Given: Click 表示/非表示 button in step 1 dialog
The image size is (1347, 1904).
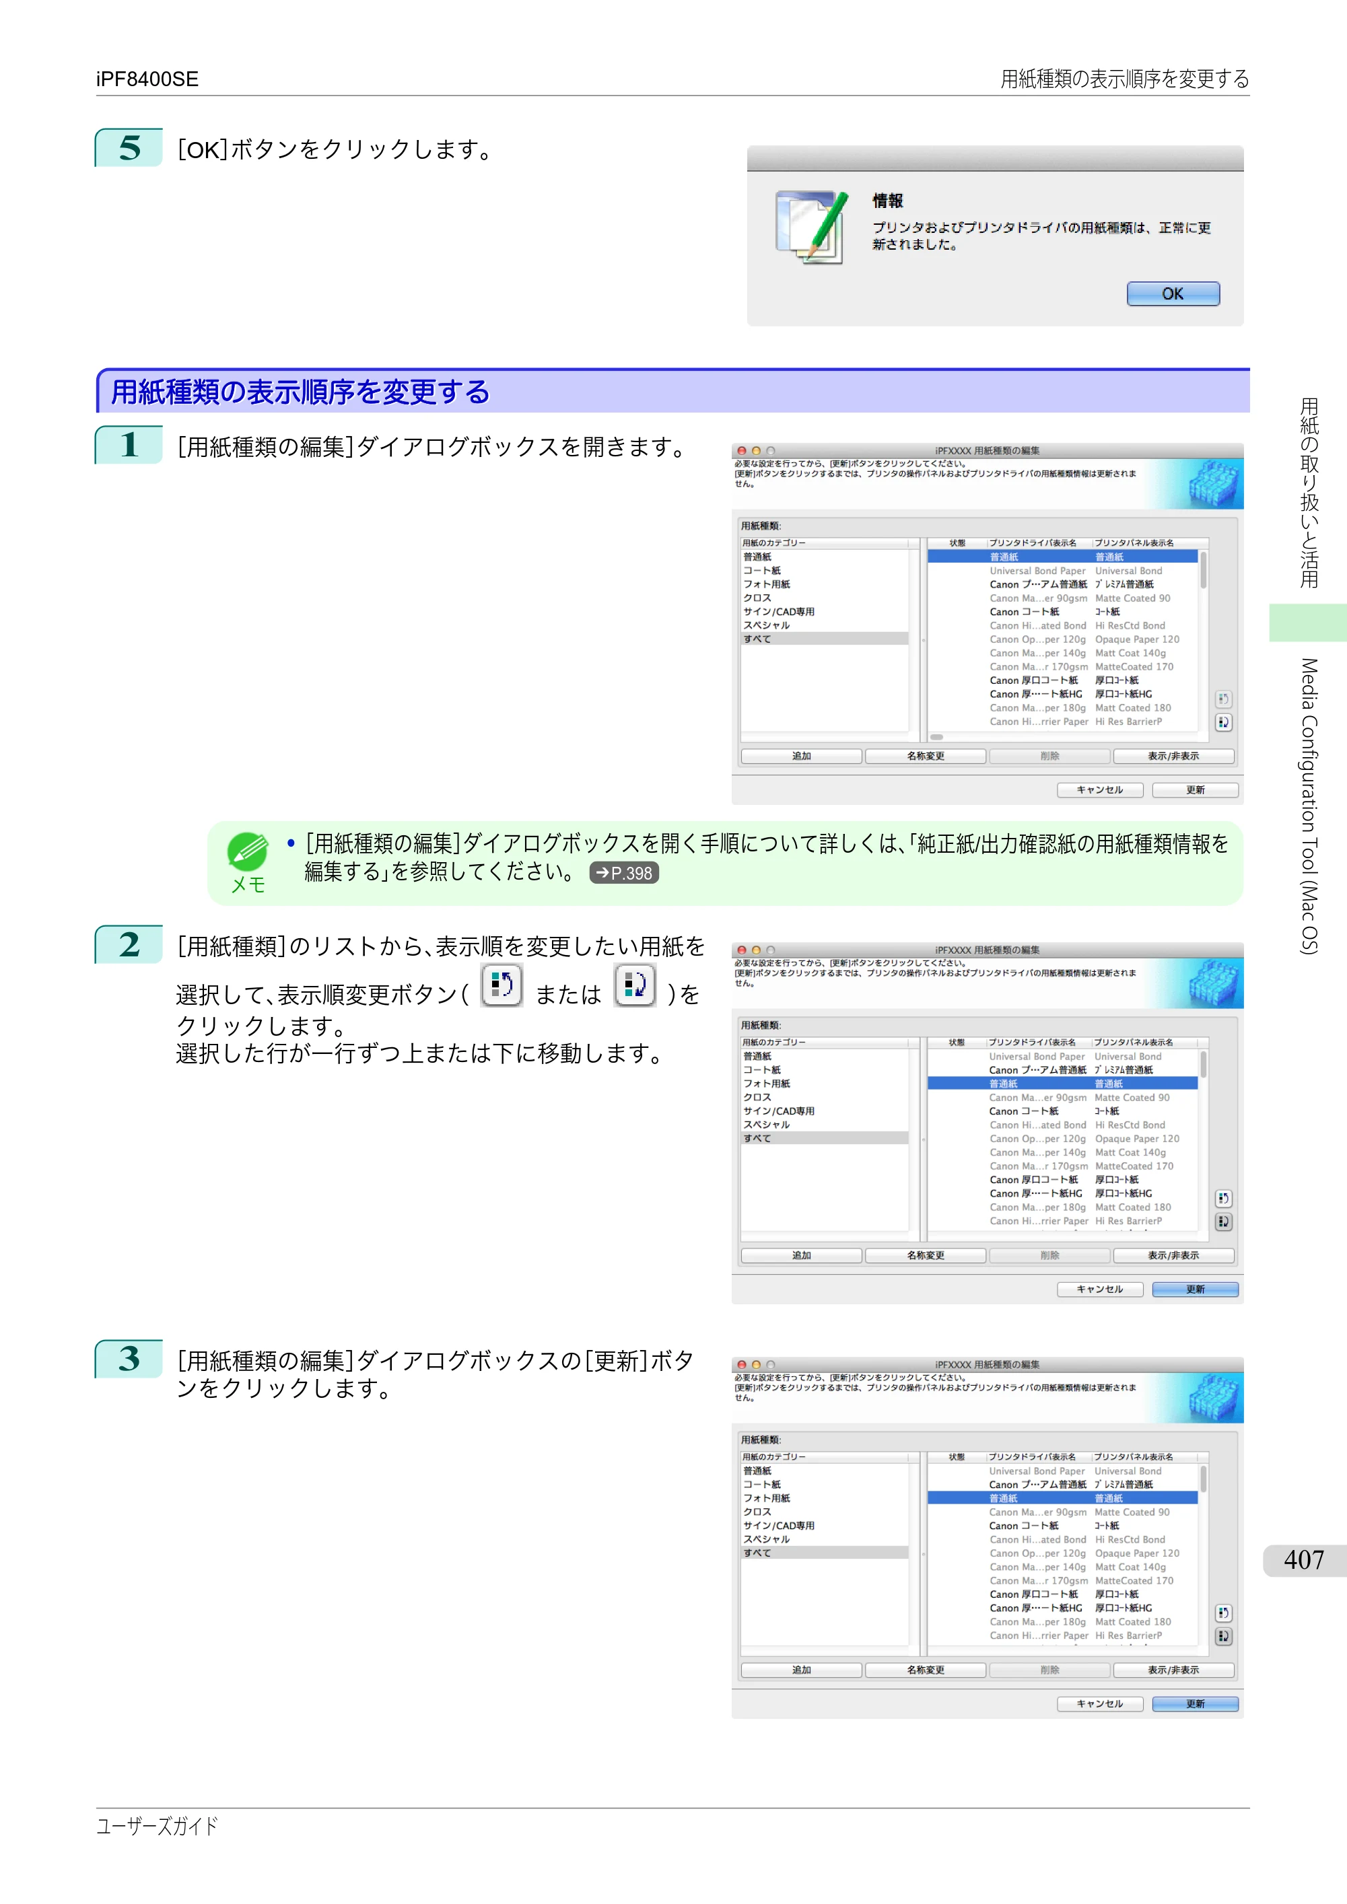Looking at the screenshot, I should click(1173, 756).
